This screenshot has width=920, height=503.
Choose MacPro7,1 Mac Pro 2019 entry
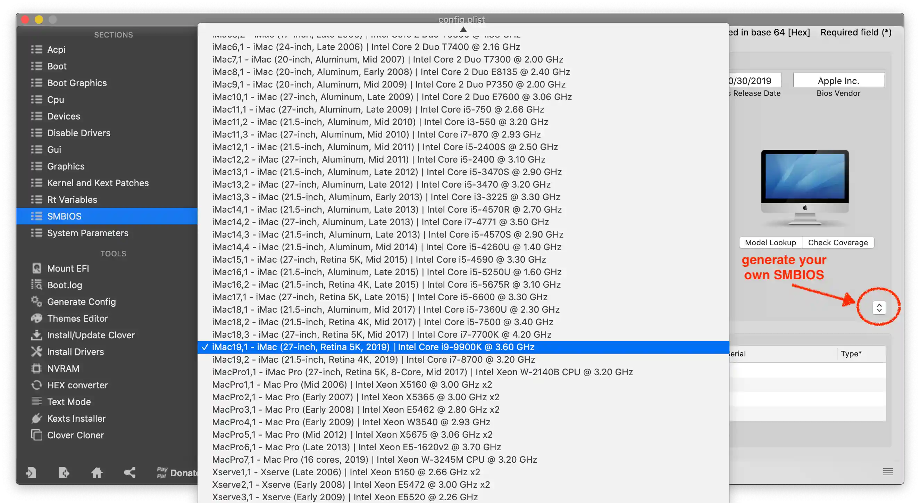tap(374, 460)
